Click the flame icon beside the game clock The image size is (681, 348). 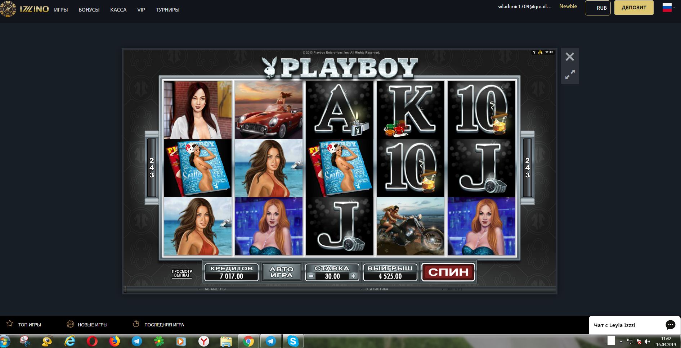coord(540,52)
